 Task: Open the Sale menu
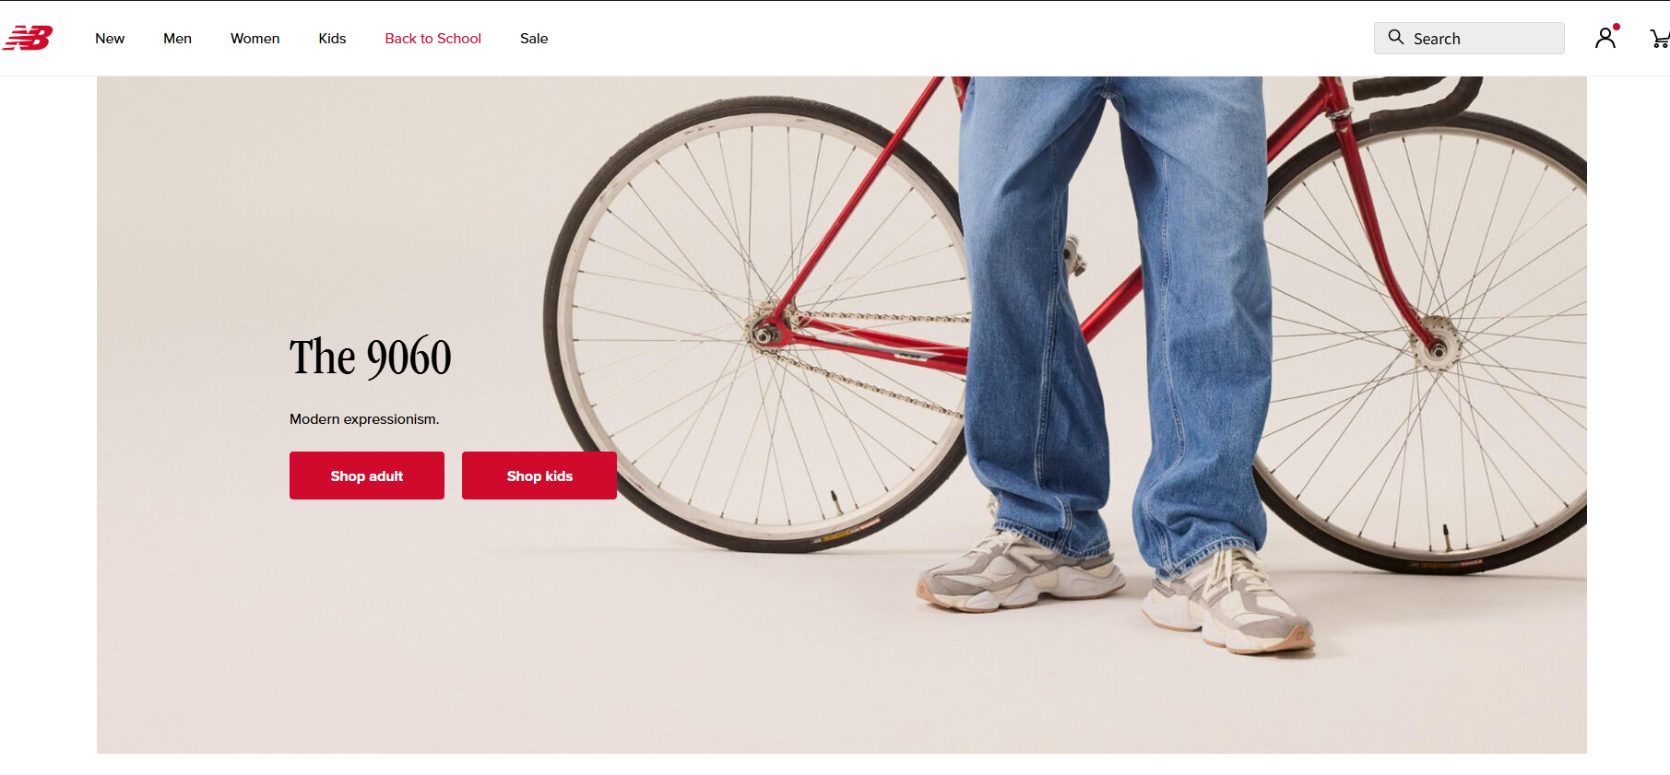coord(534,39)
